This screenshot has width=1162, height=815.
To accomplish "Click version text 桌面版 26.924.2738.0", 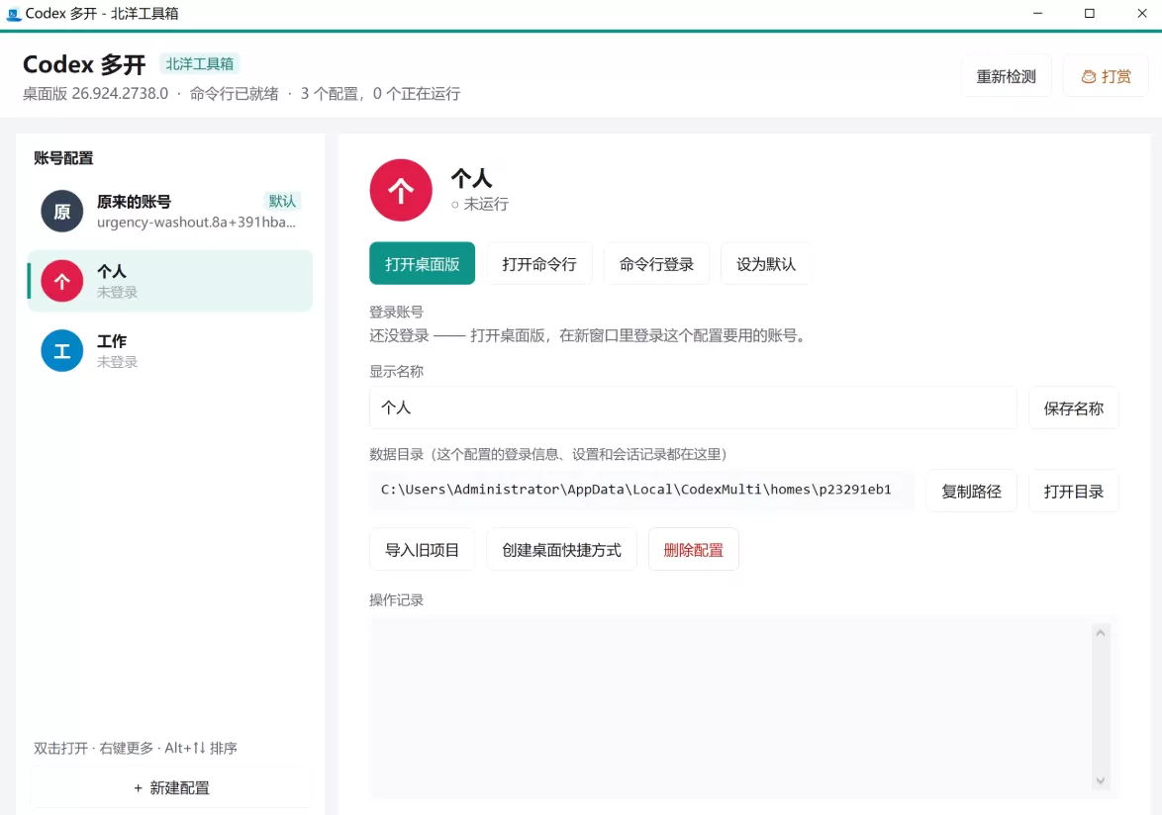I will 96,93.
